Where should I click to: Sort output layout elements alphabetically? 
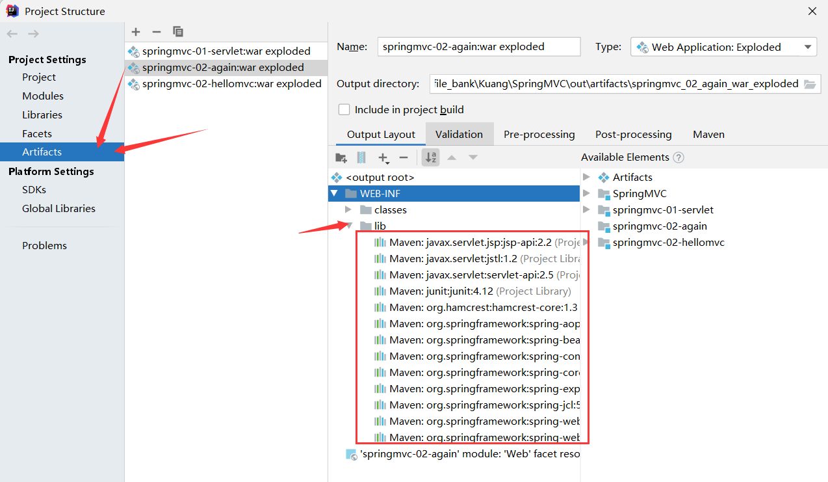(430, 157)
